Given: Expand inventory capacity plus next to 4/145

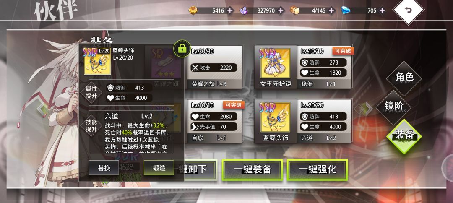Looking at the screenshot, I should (331, 10).
